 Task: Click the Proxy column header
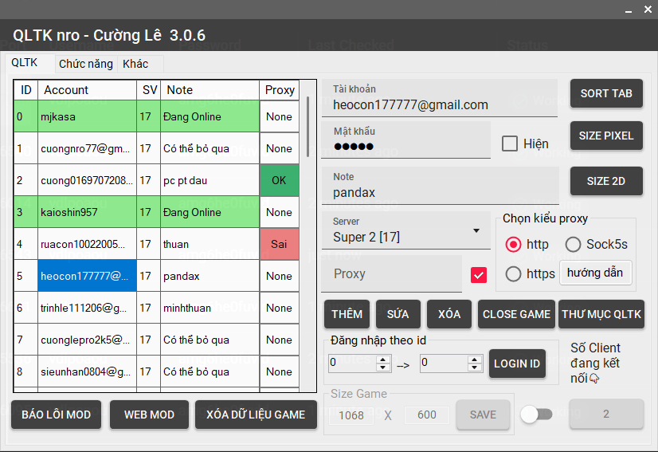tap(280, 90)
